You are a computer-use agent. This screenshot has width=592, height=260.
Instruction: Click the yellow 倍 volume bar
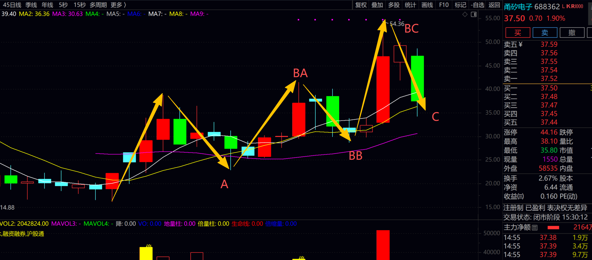(x=146, y=253)
